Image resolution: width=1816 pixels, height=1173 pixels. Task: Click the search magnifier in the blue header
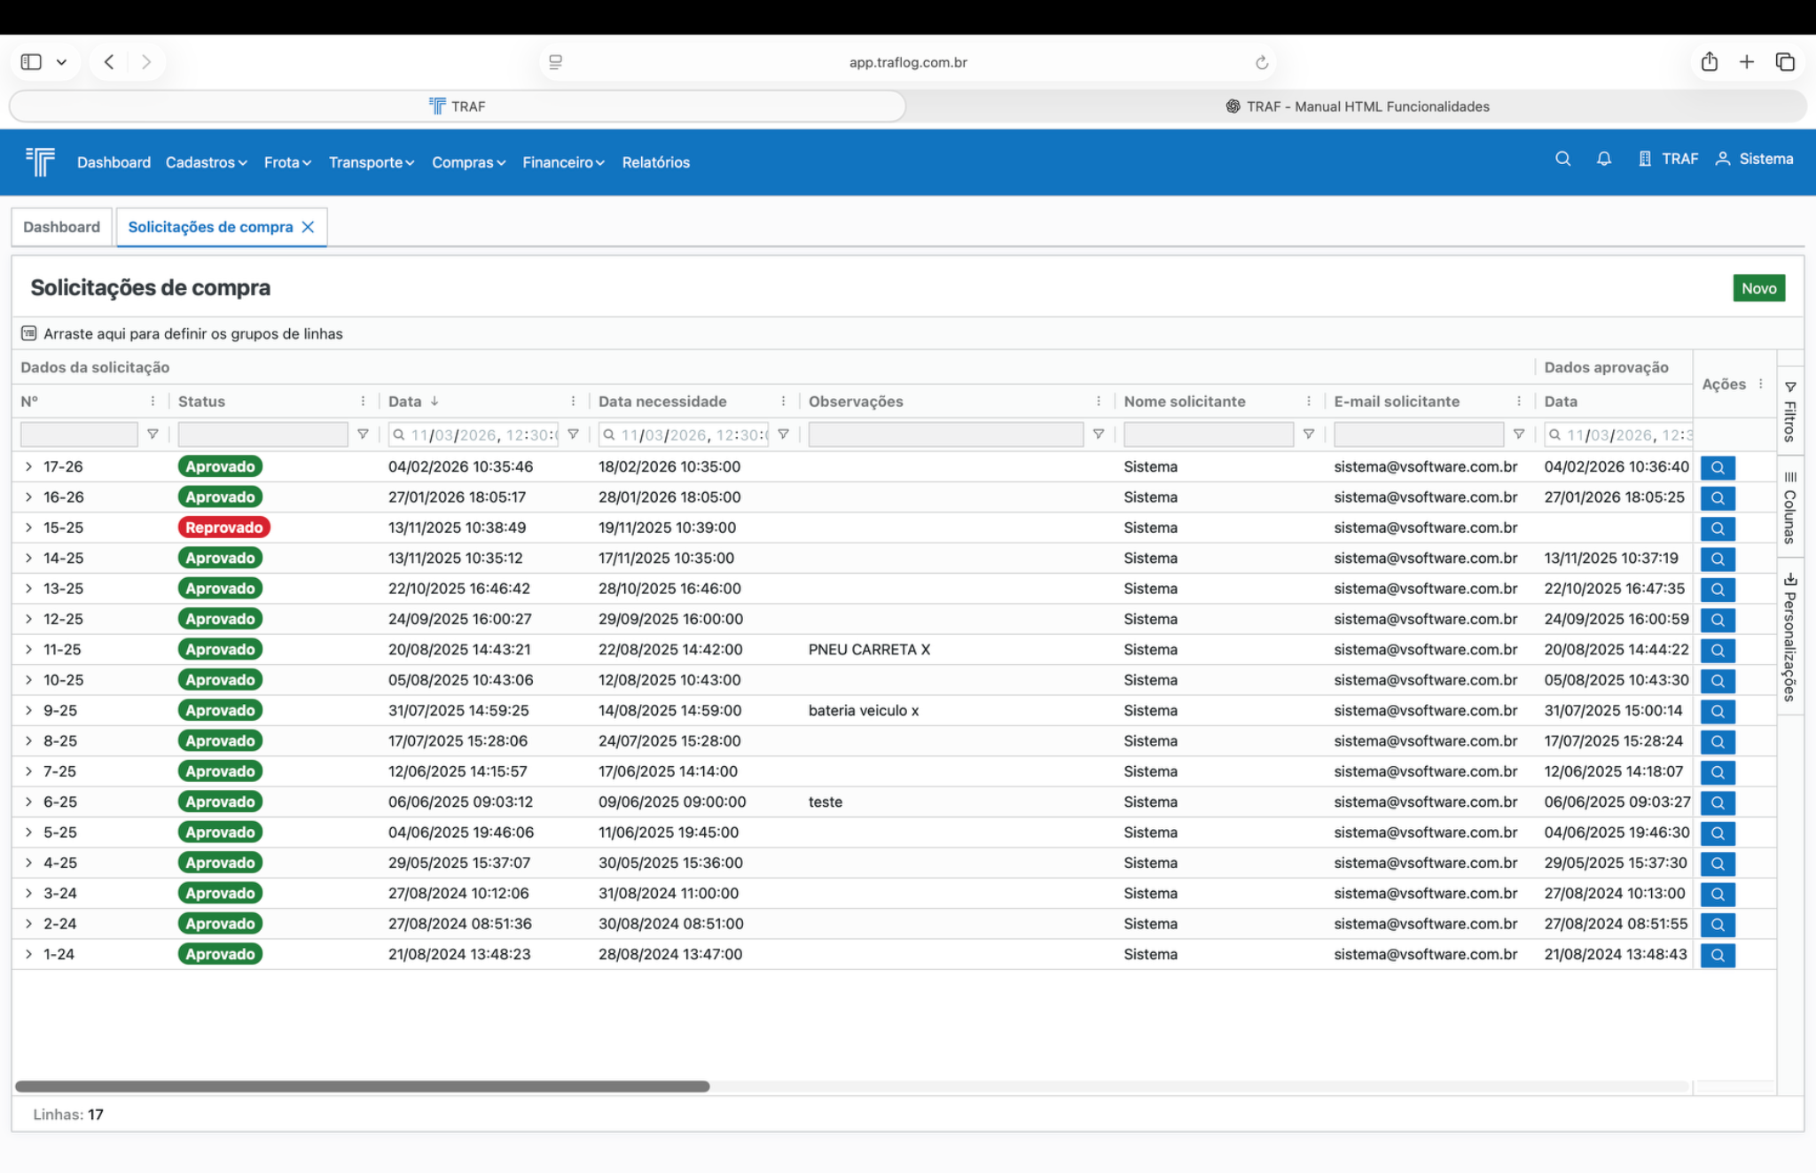pos(1562,159)
